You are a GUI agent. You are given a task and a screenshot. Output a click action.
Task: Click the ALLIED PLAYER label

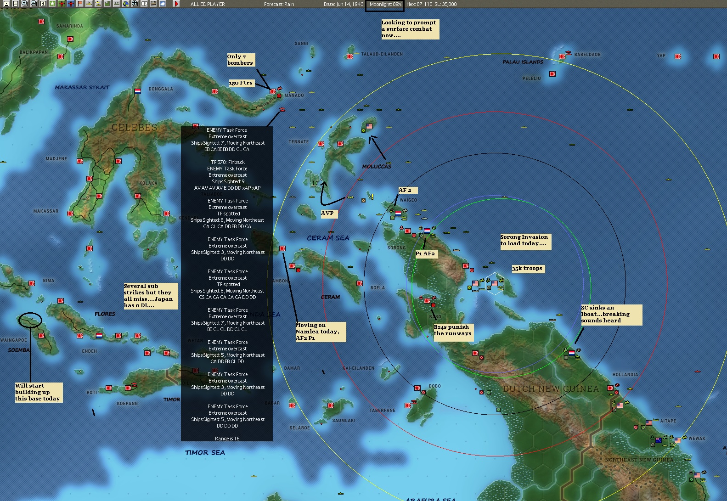click(208, 4)
